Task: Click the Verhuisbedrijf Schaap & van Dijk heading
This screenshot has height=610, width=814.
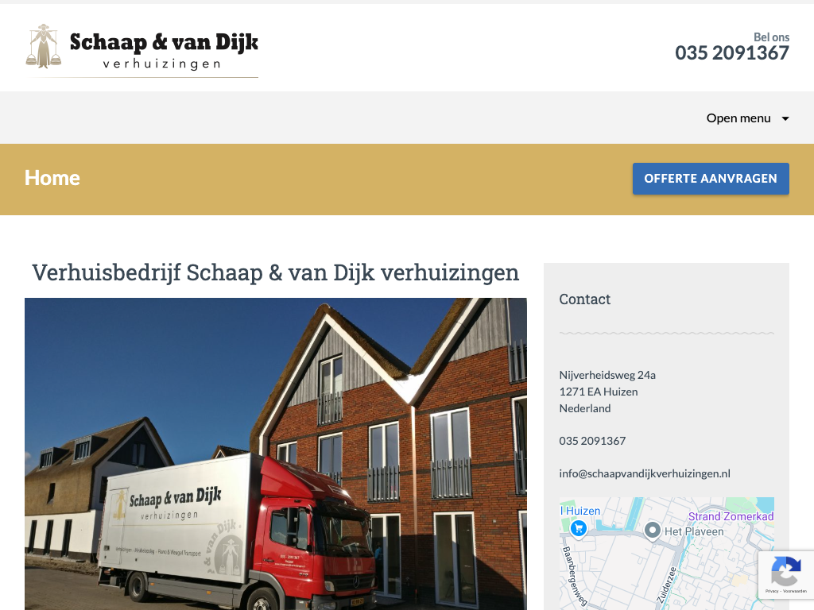Action: pyautogui.click(x=276, y=273)
